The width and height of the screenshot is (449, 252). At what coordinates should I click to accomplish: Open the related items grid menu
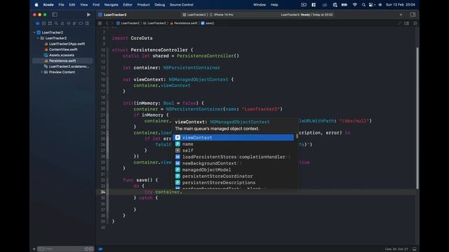tap(100, 23)
